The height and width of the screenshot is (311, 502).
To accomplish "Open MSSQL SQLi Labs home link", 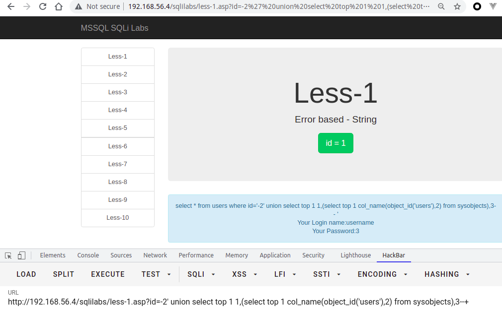I will tap(115, 28).
